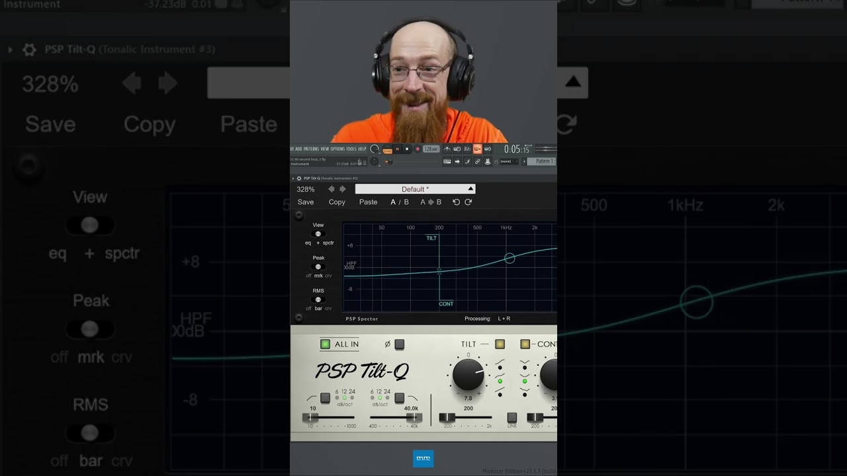Adjust the main volume knob
This screenshot has width=847, height=476.
click(375, 149)
